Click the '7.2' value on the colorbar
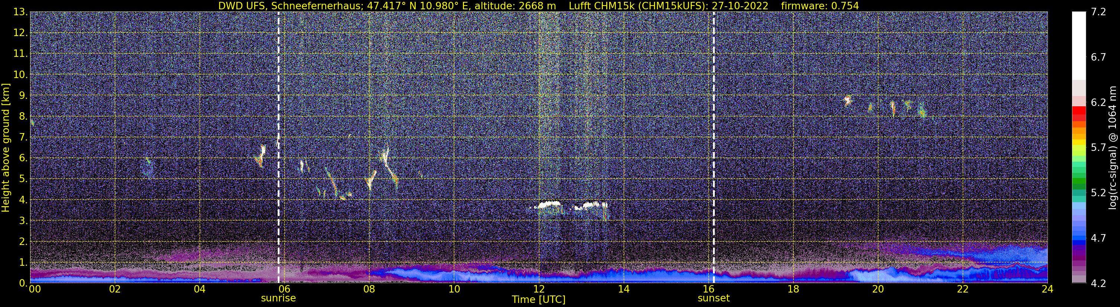The width and height of the screenshot is (1120, 307). [1098, 12]
